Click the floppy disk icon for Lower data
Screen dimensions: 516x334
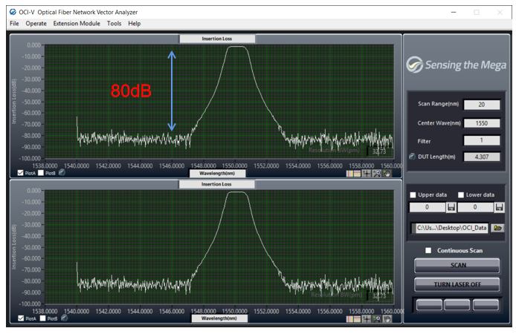(x=499, y=207)
